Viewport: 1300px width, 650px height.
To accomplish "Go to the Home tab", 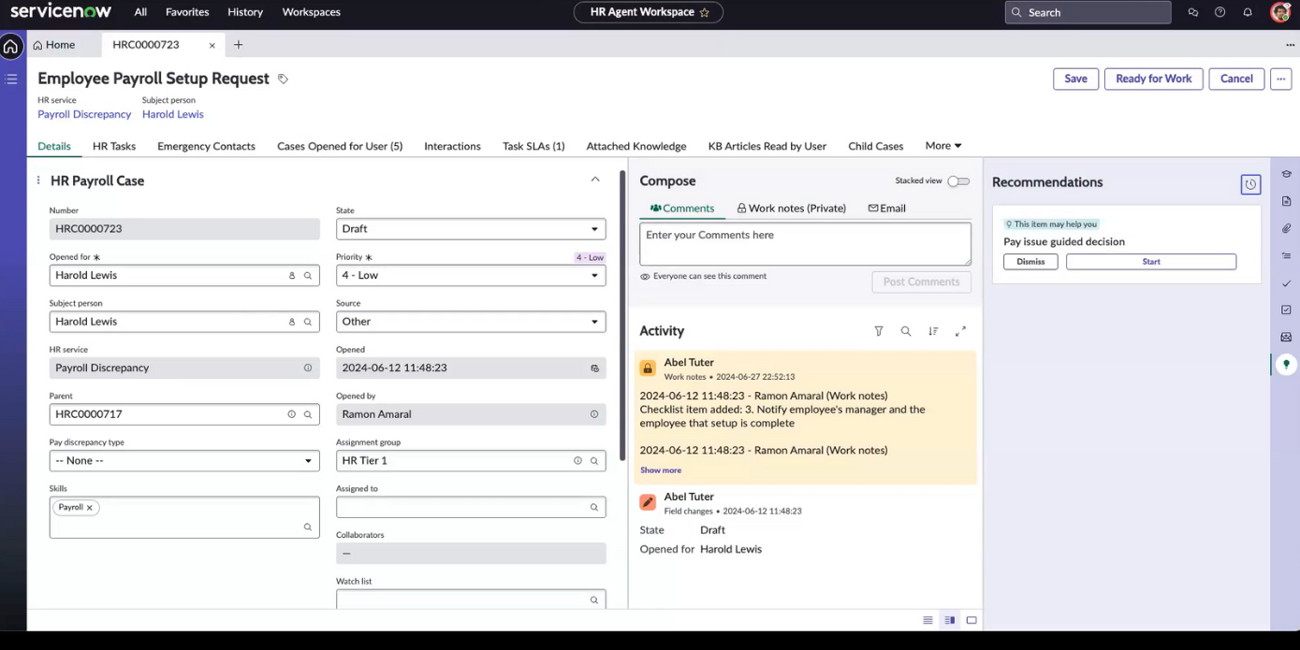I will [x=53, y=45].
